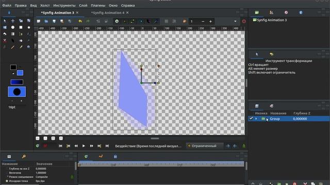The width and height of the screenshot is (330, 185).
Task: Click the yellow Undo arrow
Action: [x=80, y=21]
